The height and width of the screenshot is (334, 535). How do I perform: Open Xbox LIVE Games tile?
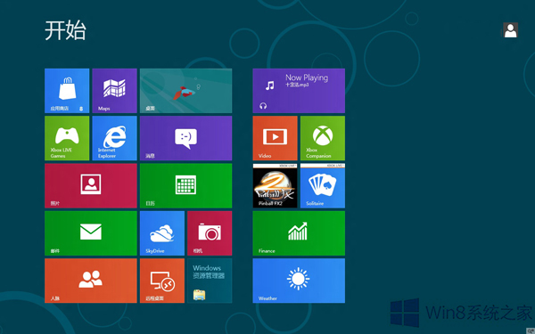67,138
